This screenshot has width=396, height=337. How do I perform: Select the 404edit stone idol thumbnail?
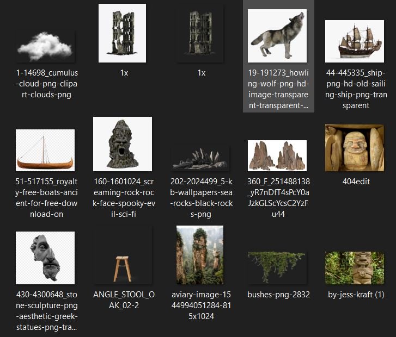pos(355,148)
